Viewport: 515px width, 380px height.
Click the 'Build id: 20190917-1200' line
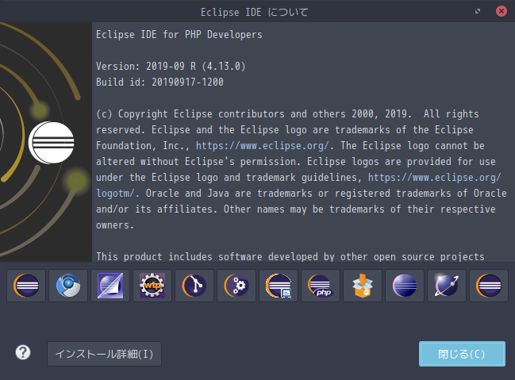coord(159,83)
